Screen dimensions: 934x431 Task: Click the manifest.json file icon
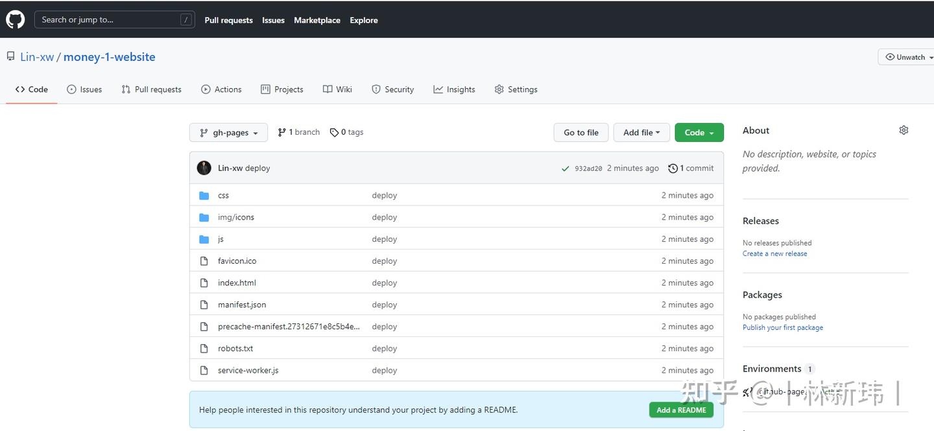[x=204, y=305]
